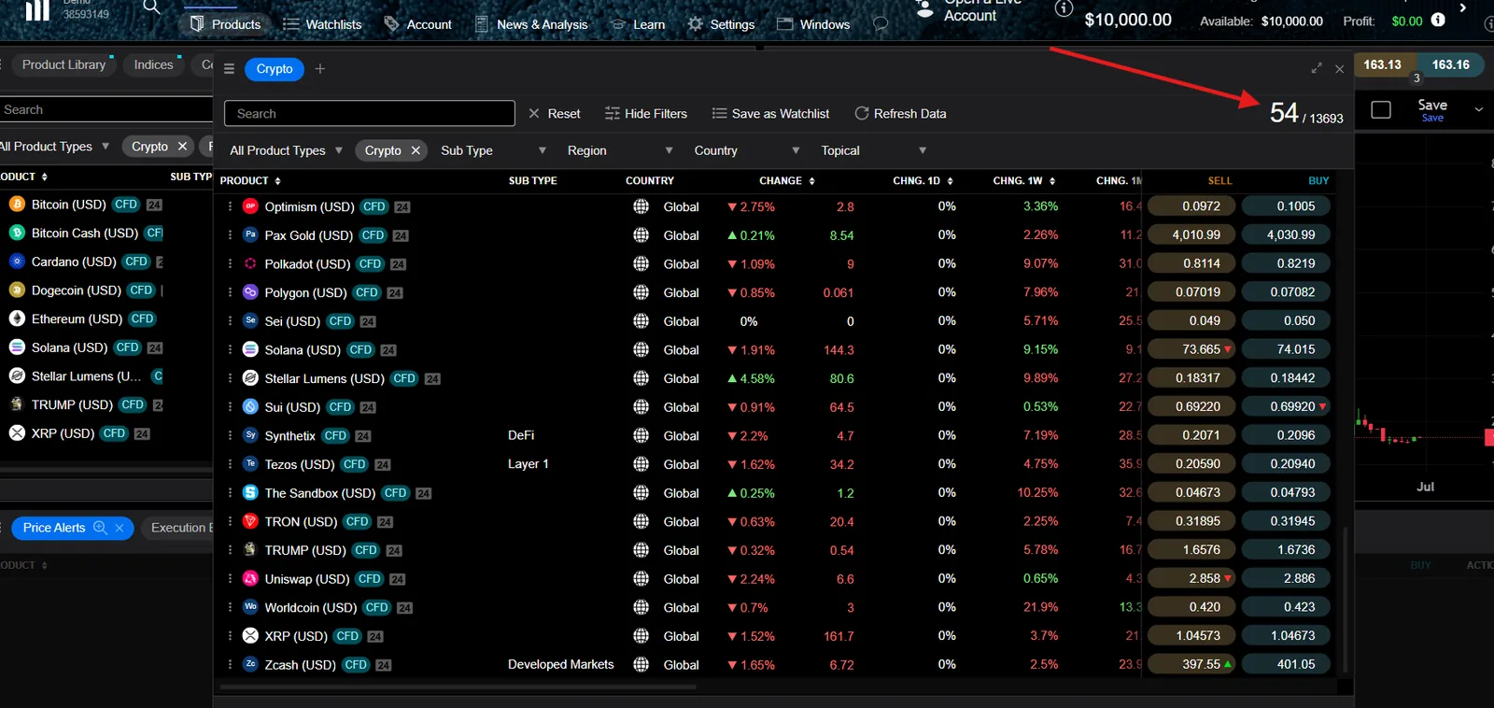Click the horizontal scrollbar under the table
This screenshot has width=1494, height=708.
point(458,687)
